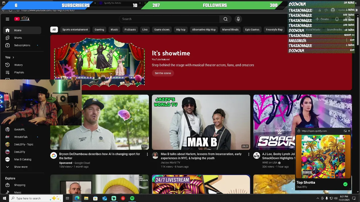This screenshot has height=202, width=360.
Task: Open volume control in system tray
Action: point(336,198)
